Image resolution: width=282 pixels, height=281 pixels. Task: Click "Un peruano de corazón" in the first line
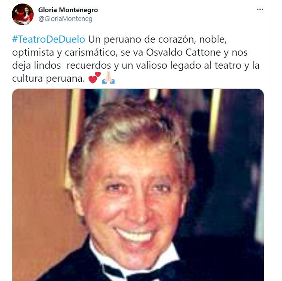142,39
